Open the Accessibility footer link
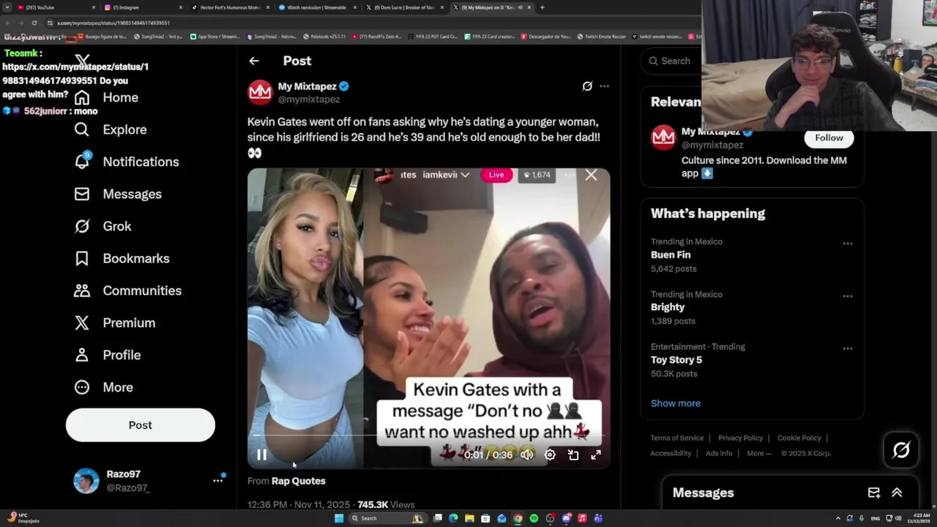 point(671,453)
